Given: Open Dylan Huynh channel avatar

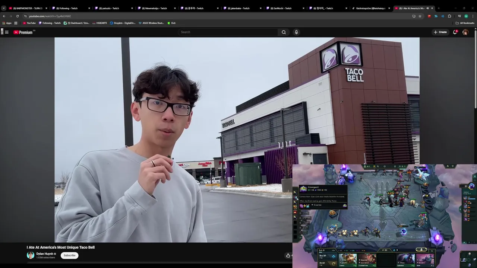Looking at the screenshot, I should pyautogui.click(x=31, y=255).
